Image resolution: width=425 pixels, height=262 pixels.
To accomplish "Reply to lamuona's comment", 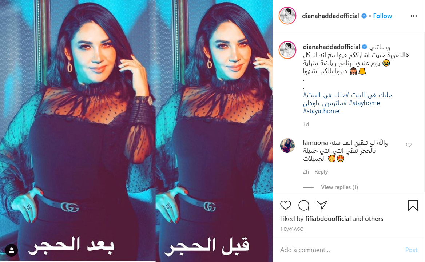I will (x=321, y=171).
